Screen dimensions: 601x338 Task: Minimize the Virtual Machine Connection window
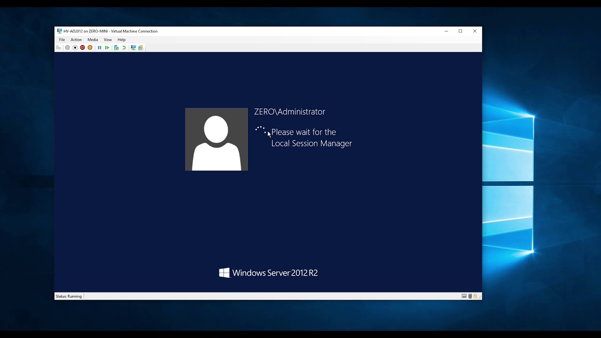(446, 31)
